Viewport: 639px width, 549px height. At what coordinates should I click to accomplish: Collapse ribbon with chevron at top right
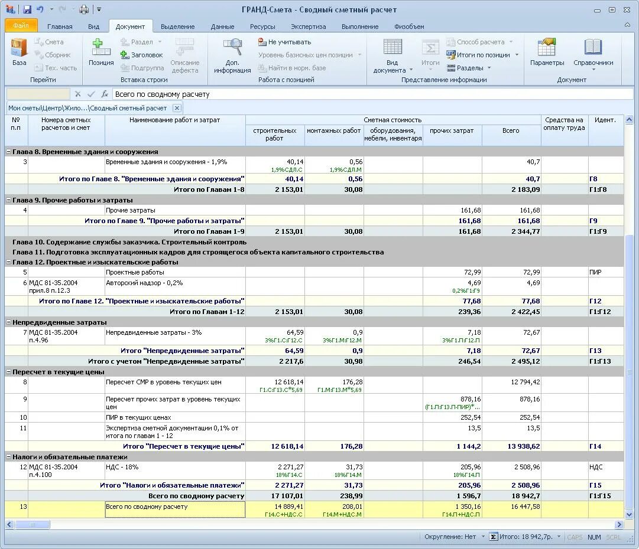[627, 25]
